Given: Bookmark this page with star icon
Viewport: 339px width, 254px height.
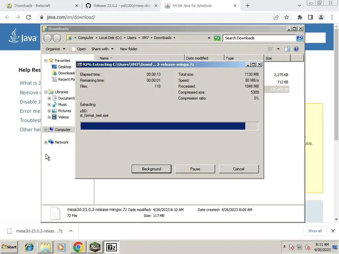Looking at the screenshot, I should [x=287, y=17].
